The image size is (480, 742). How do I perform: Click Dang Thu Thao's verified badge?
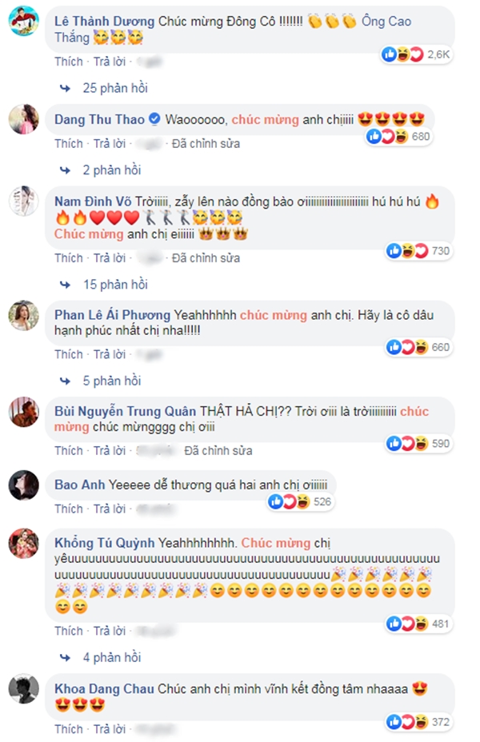coord(154,119)
